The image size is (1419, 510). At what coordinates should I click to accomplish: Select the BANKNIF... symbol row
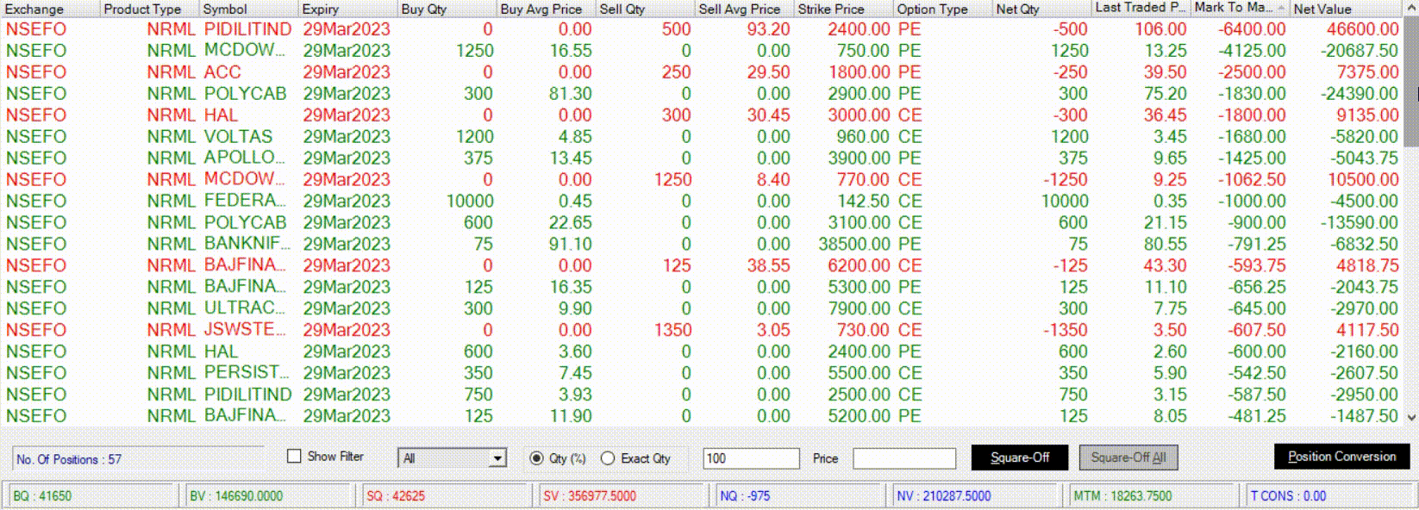[x=247, y=244]
